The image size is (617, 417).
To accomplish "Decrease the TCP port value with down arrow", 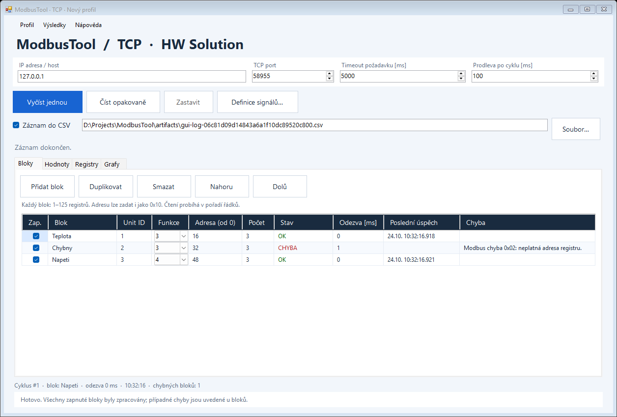I will [x=330, y=79].
